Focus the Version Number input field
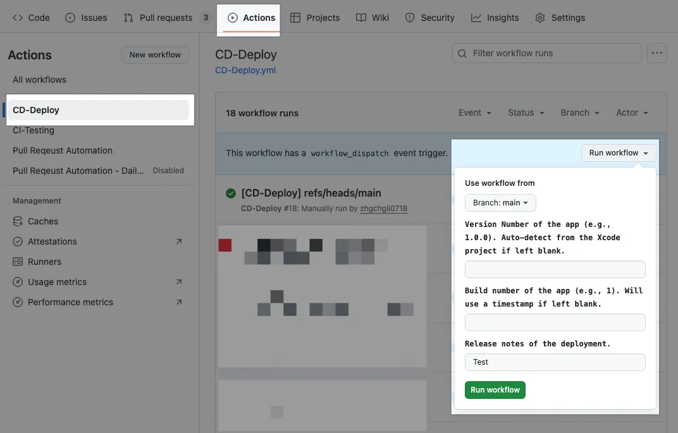The width and height of the screenshot is (678, 433). 555,269
